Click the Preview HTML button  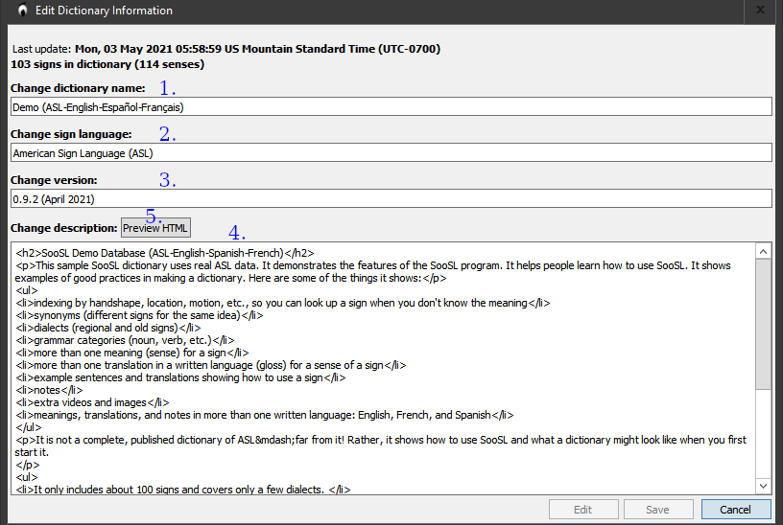tap(155, 228)
